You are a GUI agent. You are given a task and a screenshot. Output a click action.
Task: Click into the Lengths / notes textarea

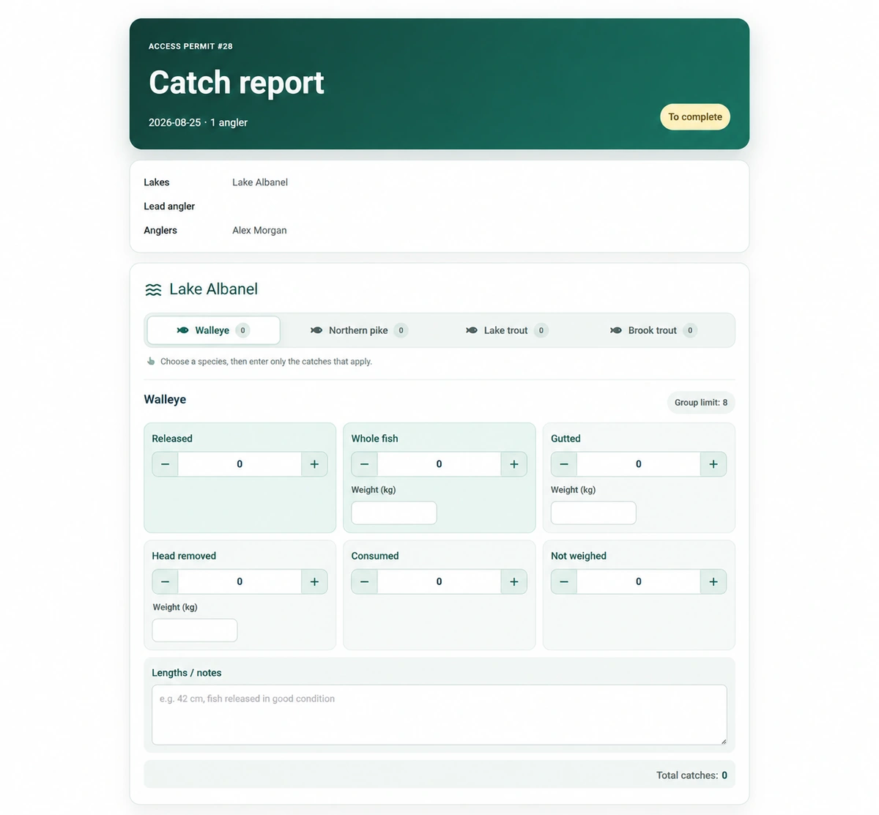(x=439, y=715)
